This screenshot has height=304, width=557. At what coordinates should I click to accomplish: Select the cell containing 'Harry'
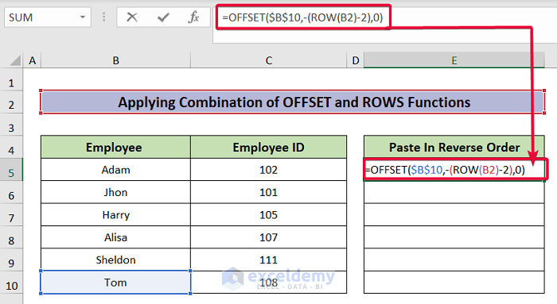[x=116, y=215]
